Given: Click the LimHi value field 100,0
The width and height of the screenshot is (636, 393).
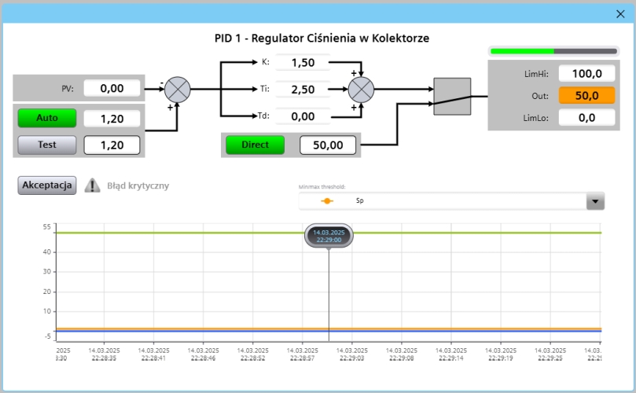Looking at the screenshot, I should point(586,74).
